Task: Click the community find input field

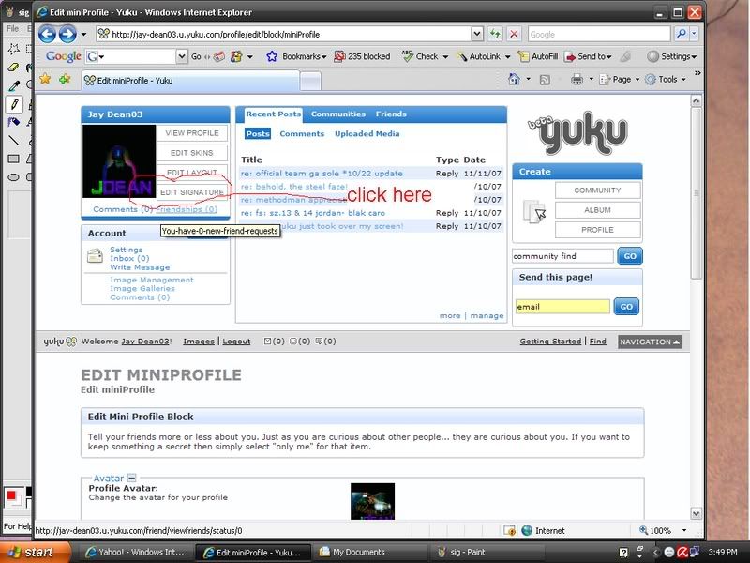Action: (562, 256)
